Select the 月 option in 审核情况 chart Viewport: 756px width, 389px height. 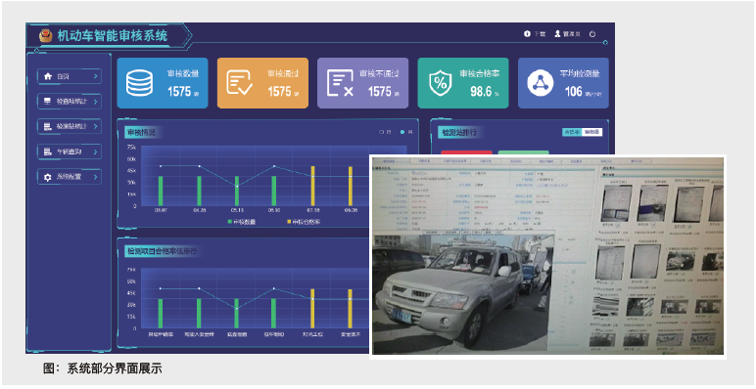(405, 131)
